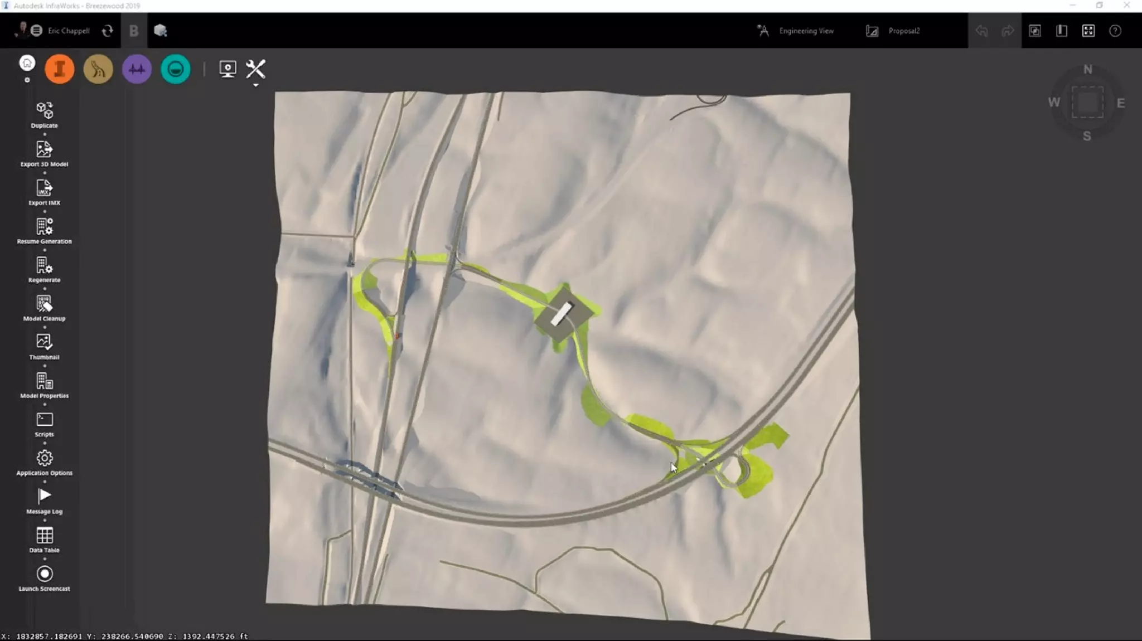Open the Engineering View selector
The image size is (1142, 641).
click(x=806, y=31)
